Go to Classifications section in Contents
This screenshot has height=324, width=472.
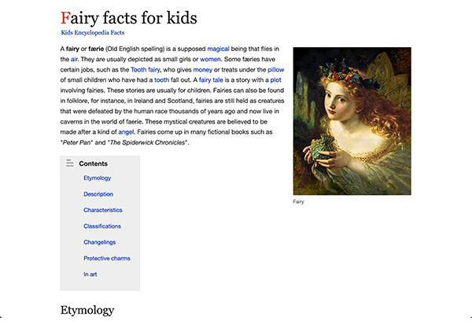point(102,226)
